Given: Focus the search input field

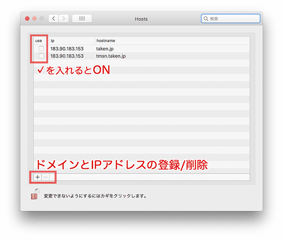Looking at the screenshot, I should click(231, 18).
